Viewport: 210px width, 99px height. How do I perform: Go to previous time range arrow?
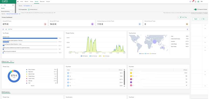pos(178,17)
